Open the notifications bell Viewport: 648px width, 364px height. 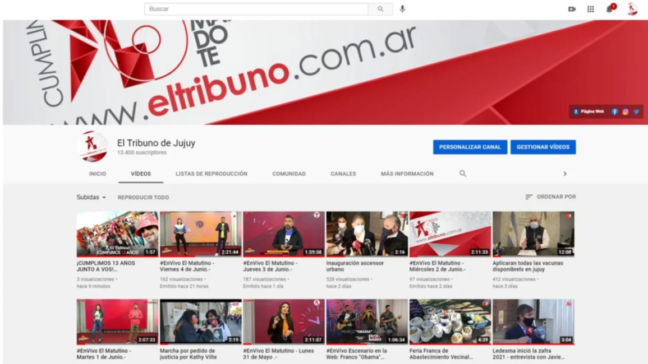coord(609,8)
